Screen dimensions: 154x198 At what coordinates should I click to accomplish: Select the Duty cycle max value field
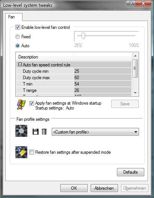coord(102,78)
